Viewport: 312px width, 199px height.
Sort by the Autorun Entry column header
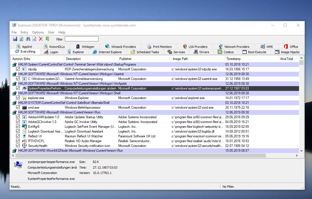(x=37, y=59)
